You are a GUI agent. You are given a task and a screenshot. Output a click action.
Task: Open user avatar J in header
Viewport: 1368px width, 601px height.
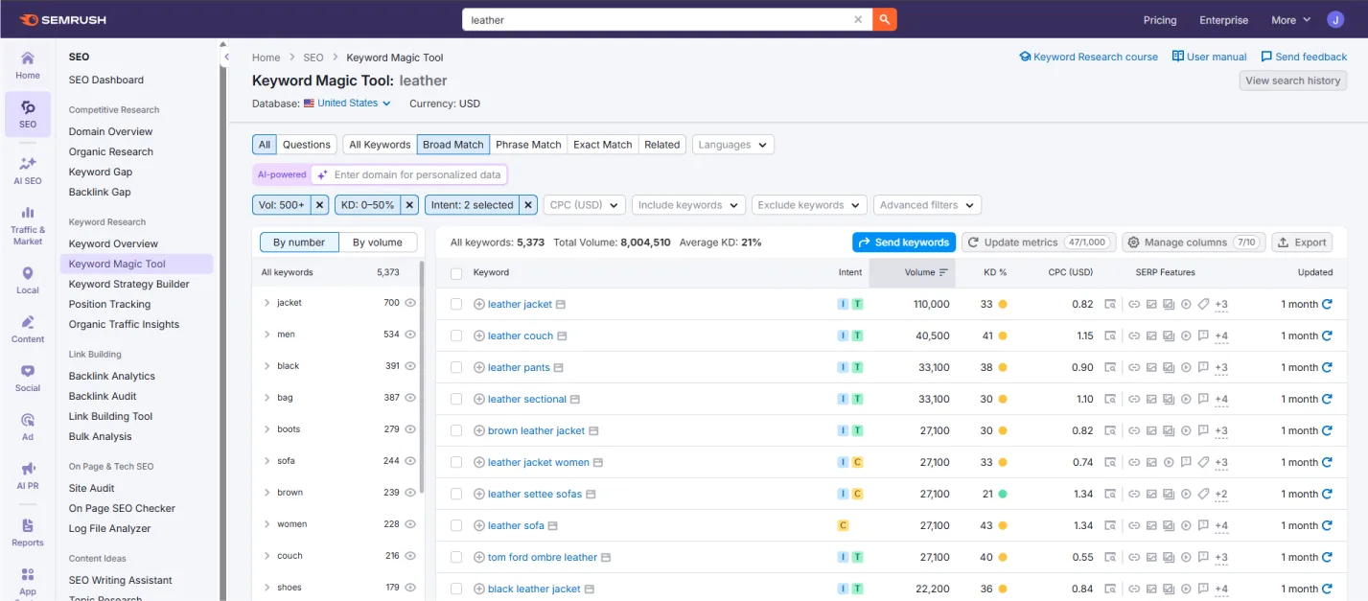click(x=1335, y=19)
